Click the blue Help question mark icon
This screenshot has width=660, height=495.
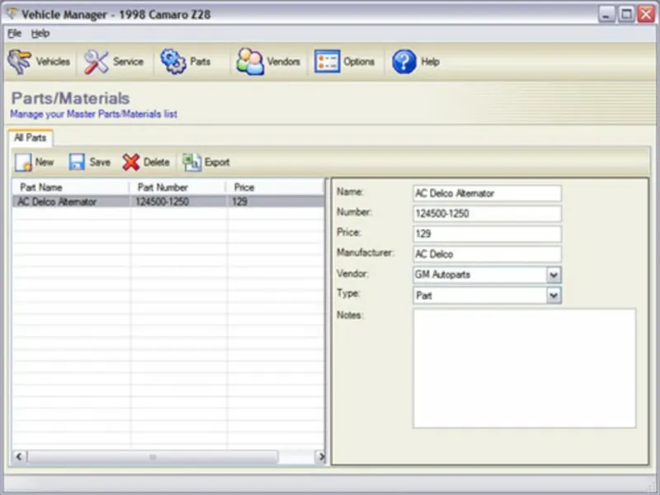[x=404, y=61]
